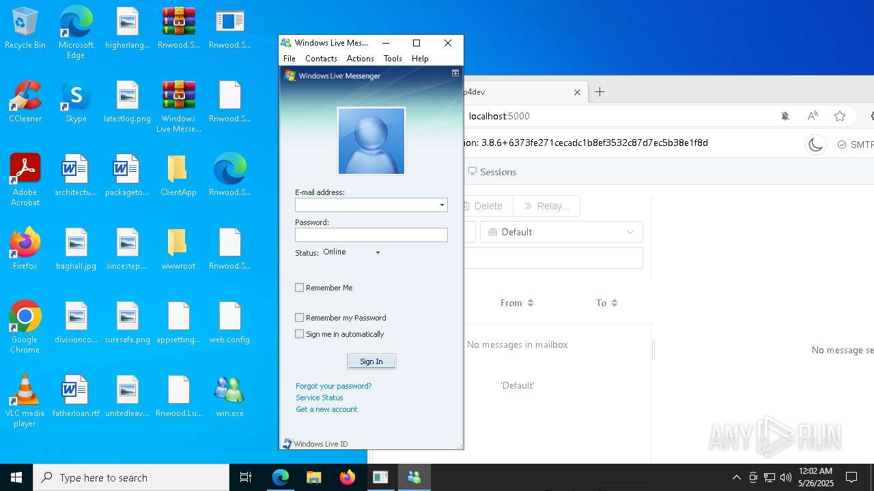Click the Password input field

(x=371, y=235)
